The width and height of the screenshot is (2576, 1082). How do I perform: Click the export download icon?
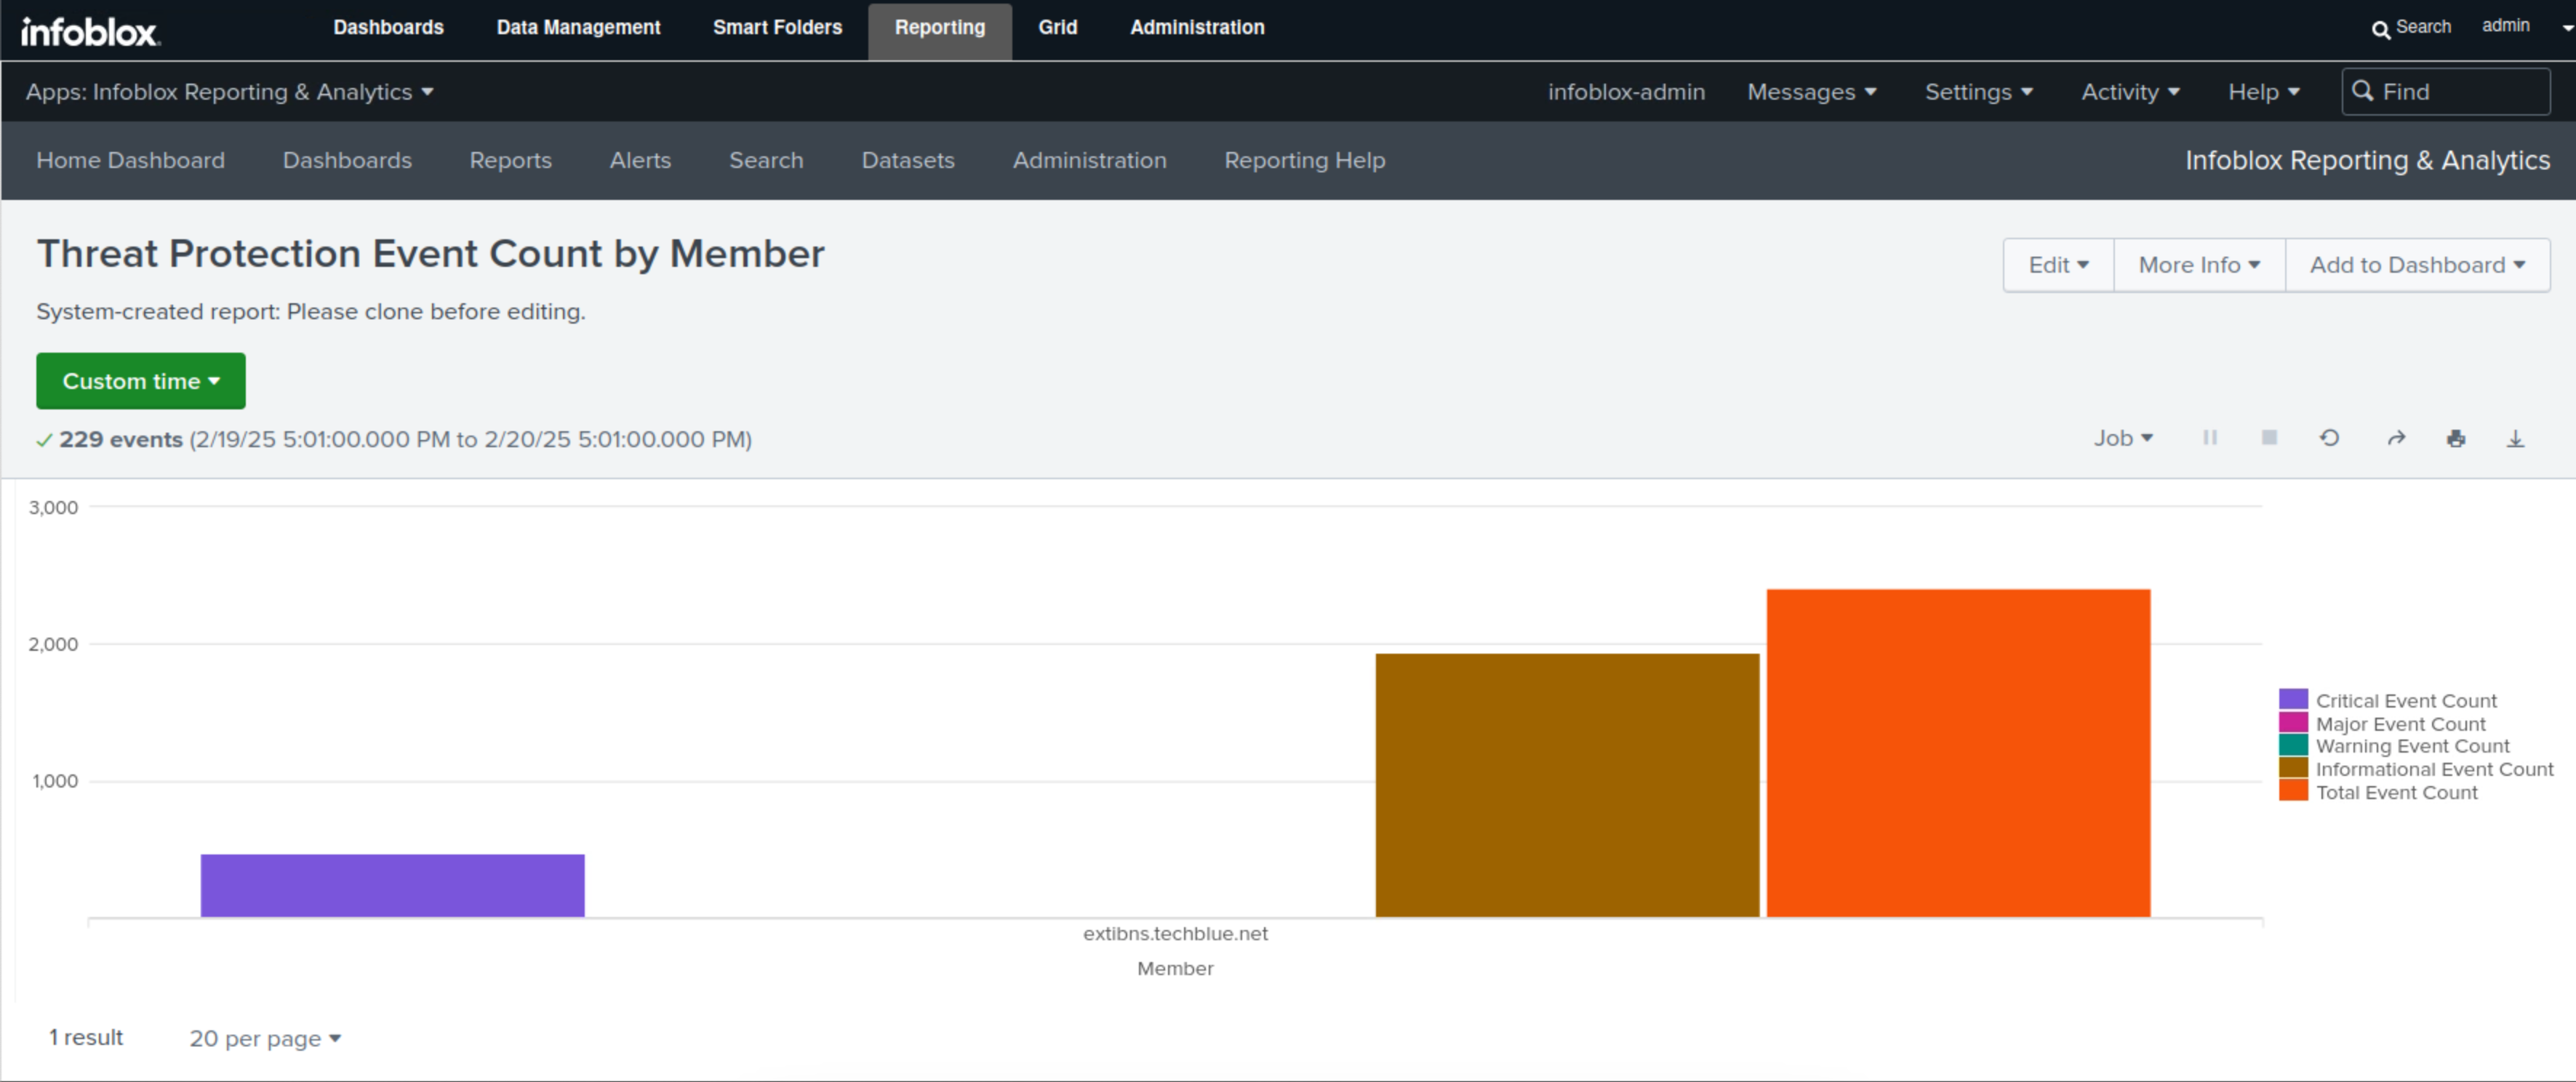[x=2515, y=438]
